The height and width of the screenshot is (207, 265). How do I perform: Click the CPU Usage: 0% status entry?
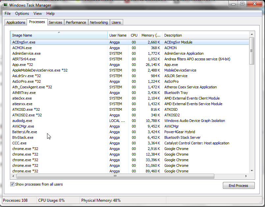click(51, 200)
